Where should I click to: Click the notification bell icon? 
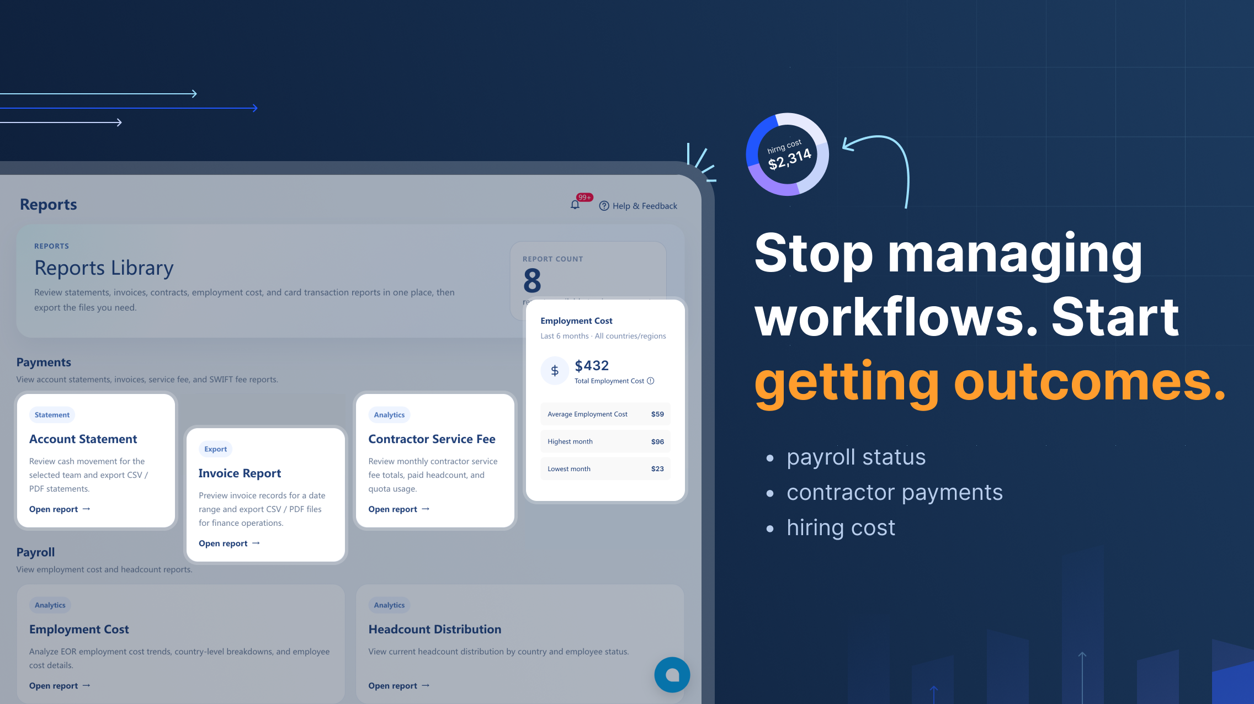tap(575, 205)
